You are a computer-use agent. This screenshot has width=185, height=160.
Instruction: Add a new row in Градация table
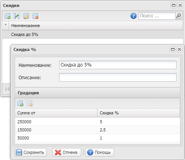20,103
